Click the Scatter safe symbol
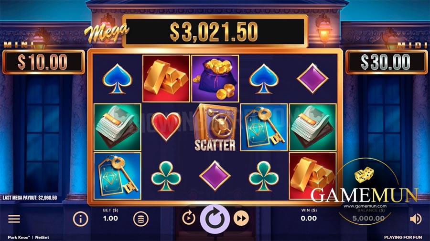Viewport: 430px width, 241px height. (x=215, y=127)
